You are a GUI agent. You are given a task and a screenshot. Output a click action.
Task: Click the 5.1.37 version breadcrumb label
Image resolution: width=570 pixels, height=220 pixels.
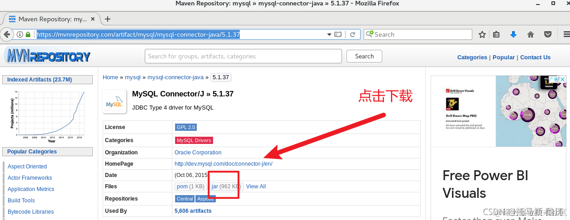pyautogui.click(x=221, y=77)
